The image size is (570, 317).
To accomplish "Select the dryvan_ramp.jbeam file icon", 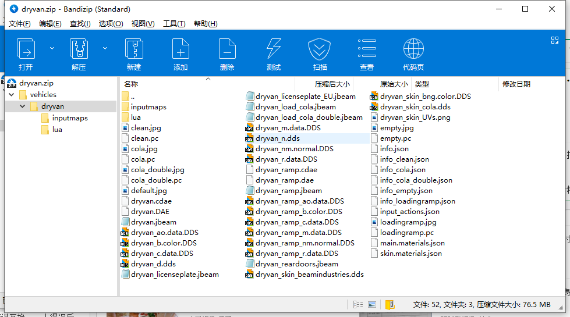I will tap(250, 191).
